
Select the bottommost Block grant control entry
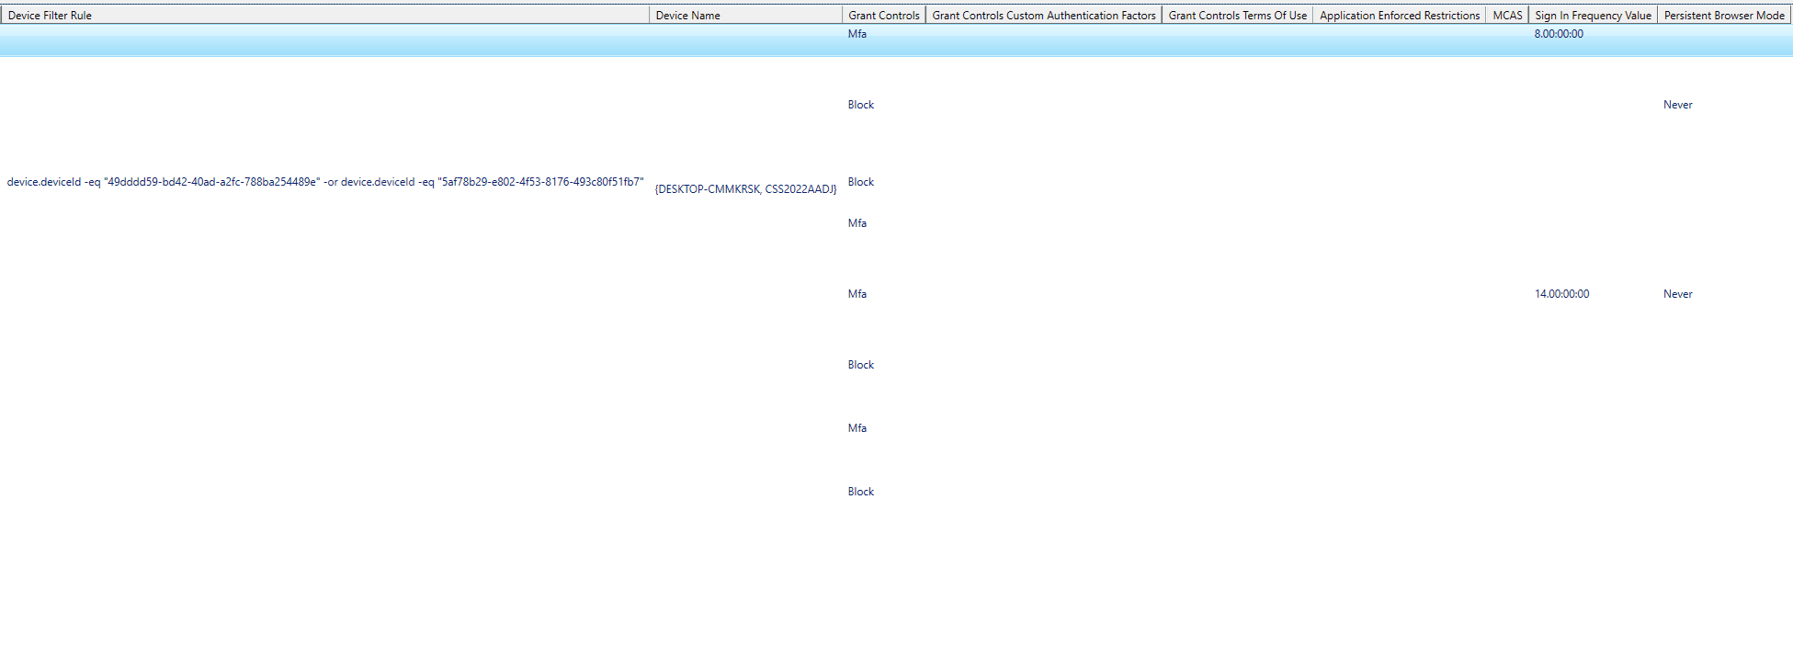tap(860, 492)
